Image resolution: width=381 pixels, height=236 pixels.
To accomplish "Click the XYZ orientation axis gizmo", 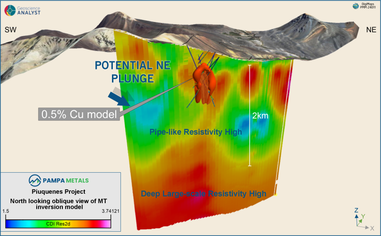I will (360, 218).
